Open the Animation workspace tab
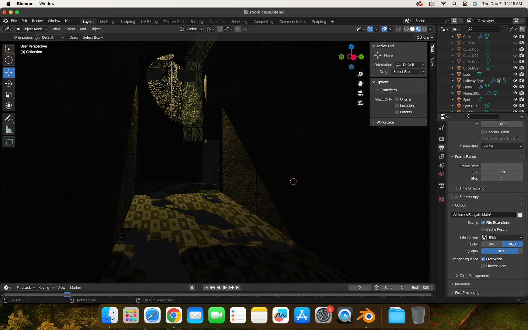 [217, 22]
